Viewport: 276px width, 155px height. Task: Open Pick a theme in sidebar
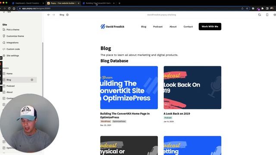click(x=13, y=30)
